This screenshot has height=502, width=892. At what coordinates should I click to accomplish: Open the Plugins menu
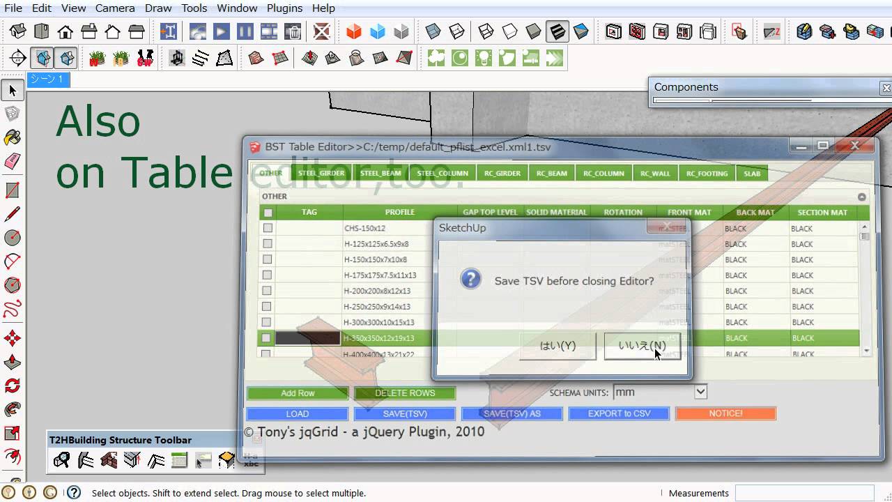pos(284,8)
